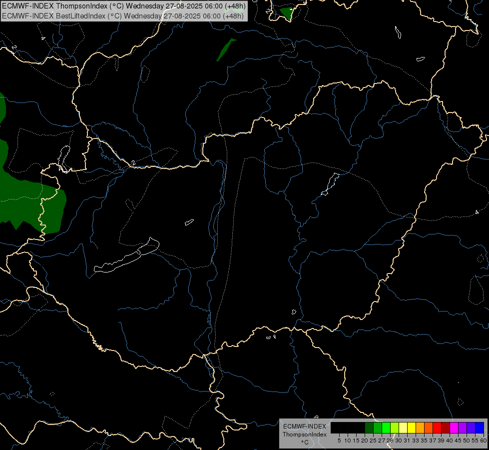
Task: Click the legend value label 33
Action: click(x=415, y=440)
